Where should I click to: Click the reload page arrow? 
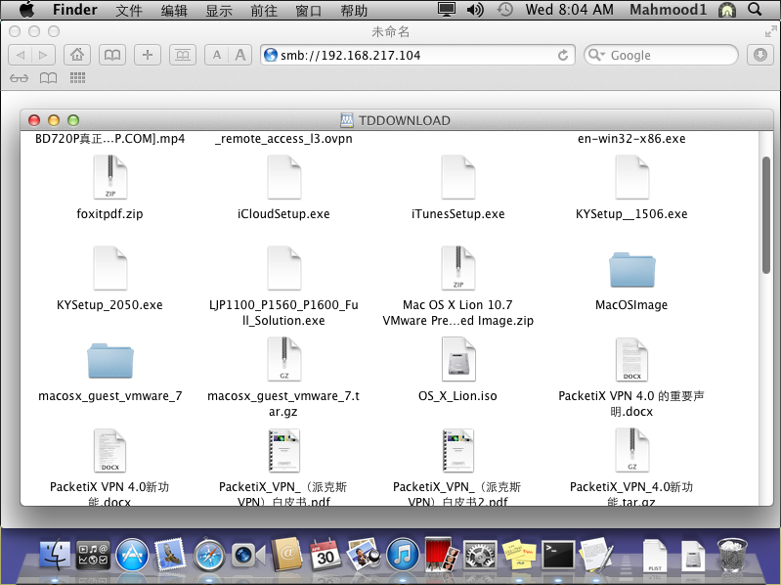[563, 55]
